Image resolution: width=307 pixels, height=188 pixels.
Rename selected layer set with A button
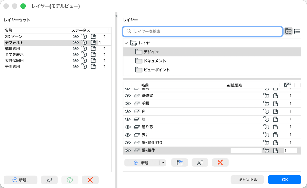click(49, 180)
